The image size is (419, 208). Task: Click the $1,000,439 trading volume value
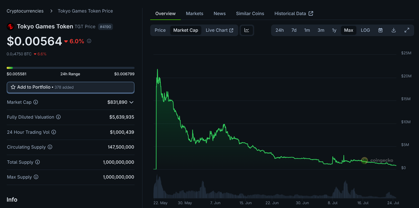tap(122, 132)
